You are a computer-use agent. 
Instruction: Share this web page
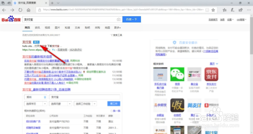point(241,10)
